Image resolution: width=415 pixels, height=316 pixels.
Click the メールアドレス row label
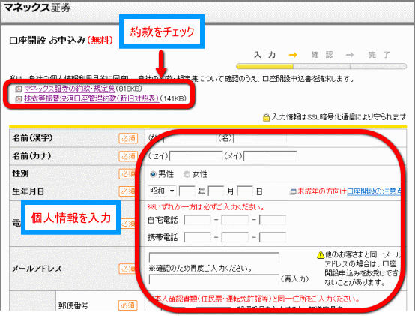37,269
